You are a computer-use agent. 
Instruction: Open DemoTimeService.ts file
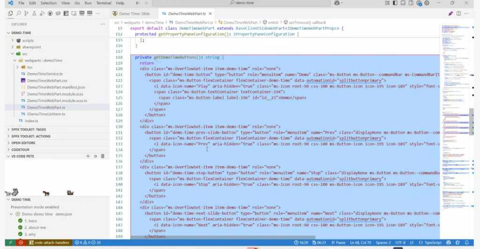click(x=45, y=74)
